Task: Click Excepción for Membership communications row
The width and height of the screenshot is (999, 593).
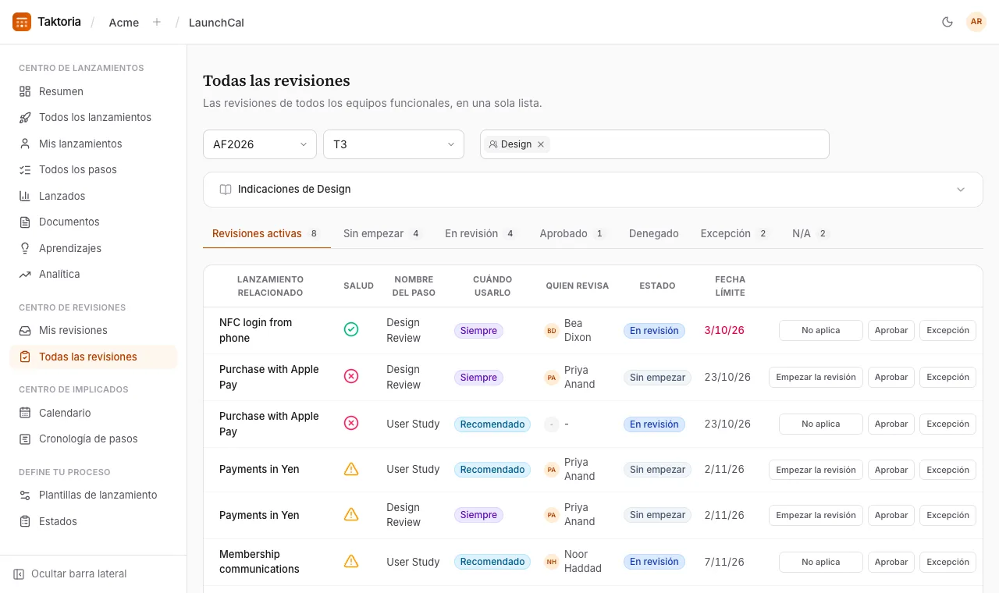Action: (947, 562)
